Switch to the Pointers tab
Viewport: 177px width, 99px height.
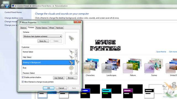coord(31,28)
